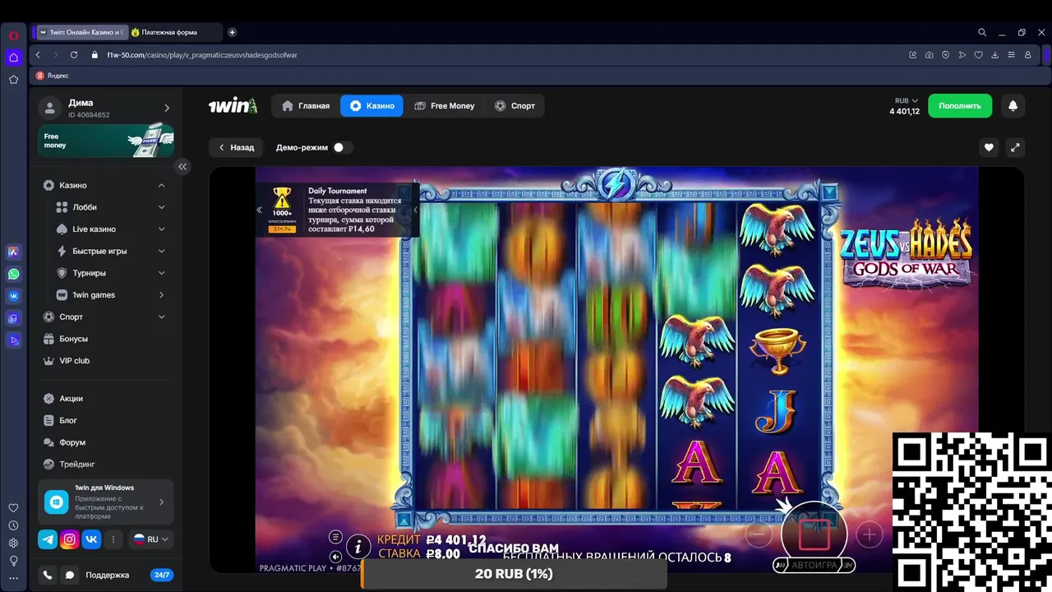Screen dimensions: 1052x592
Task: Open Спорт in top navigation
Action: coord(514,106)
